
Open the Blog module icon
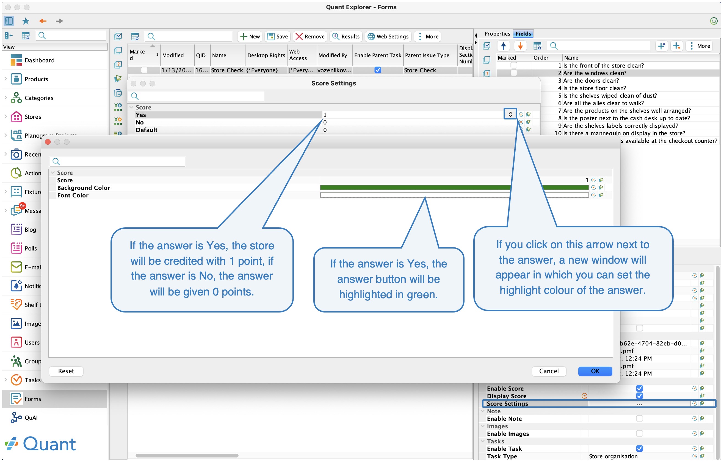(16, 230)
